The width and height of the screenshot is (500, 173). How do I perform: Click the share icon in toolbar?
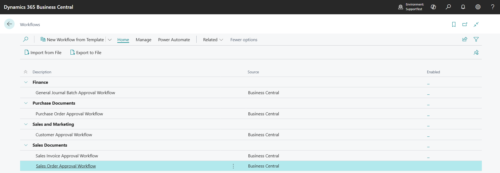pyautogui.click(x=465, y=39)
